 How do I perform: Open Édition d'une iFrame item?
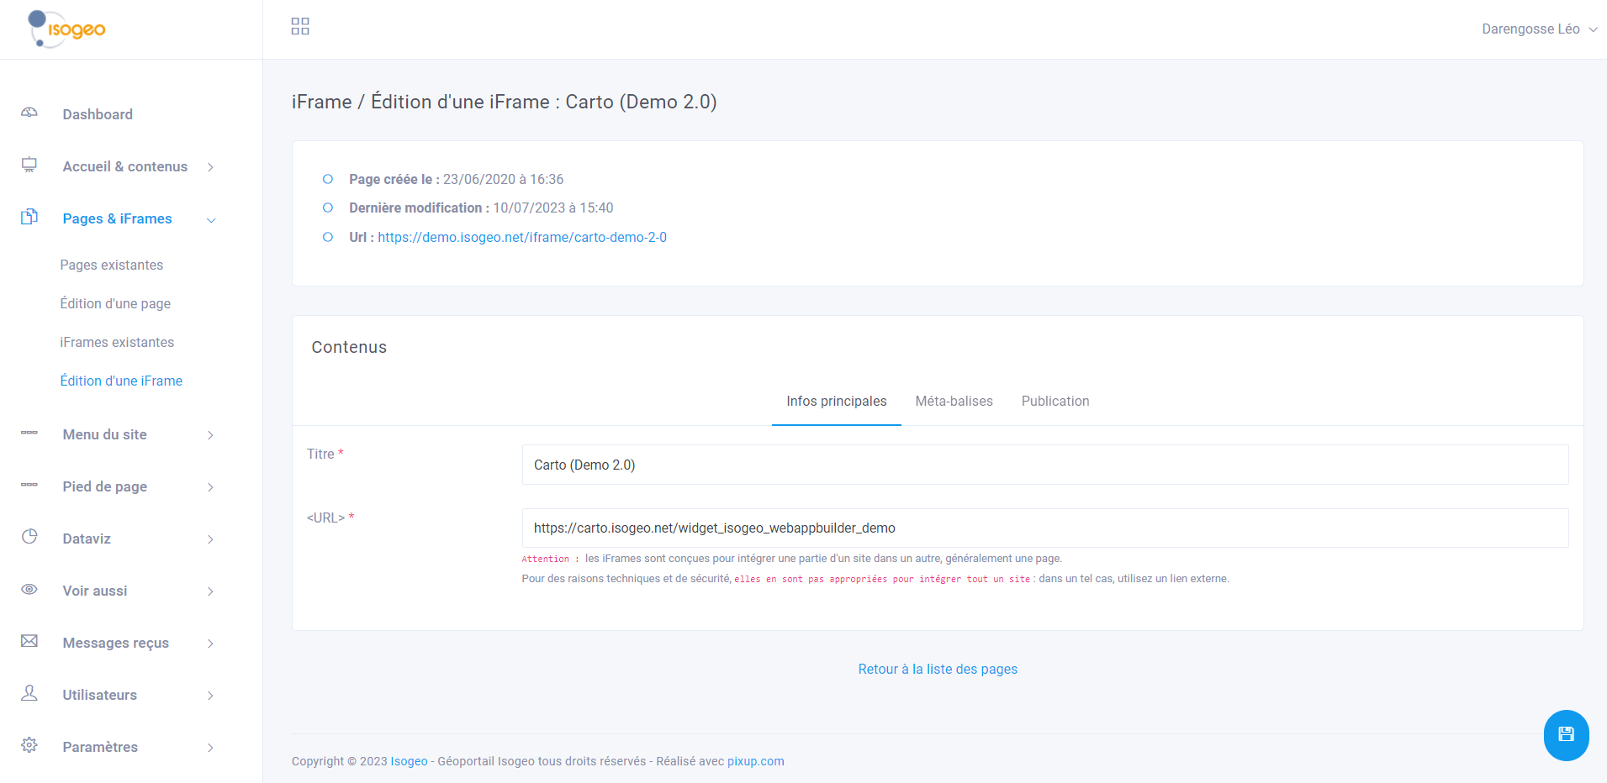point(121,381)
